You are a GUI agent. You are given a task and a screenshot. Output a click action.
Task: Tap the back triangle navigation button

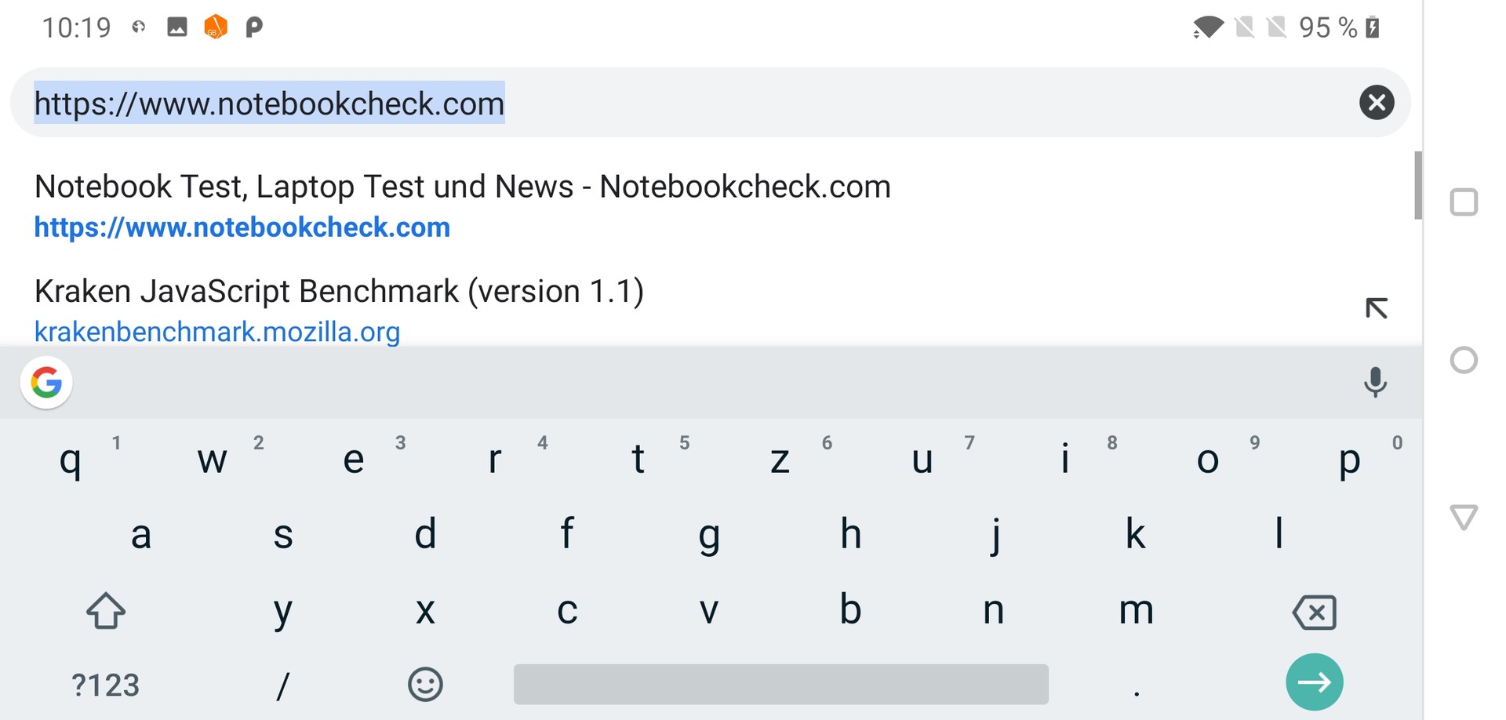pyautogui.click(x=1463, y=518)
